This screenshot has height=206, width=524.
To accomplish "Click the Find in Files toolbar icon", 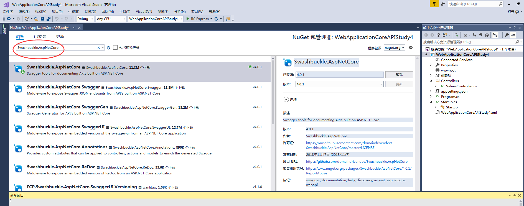I will [228, 19].
